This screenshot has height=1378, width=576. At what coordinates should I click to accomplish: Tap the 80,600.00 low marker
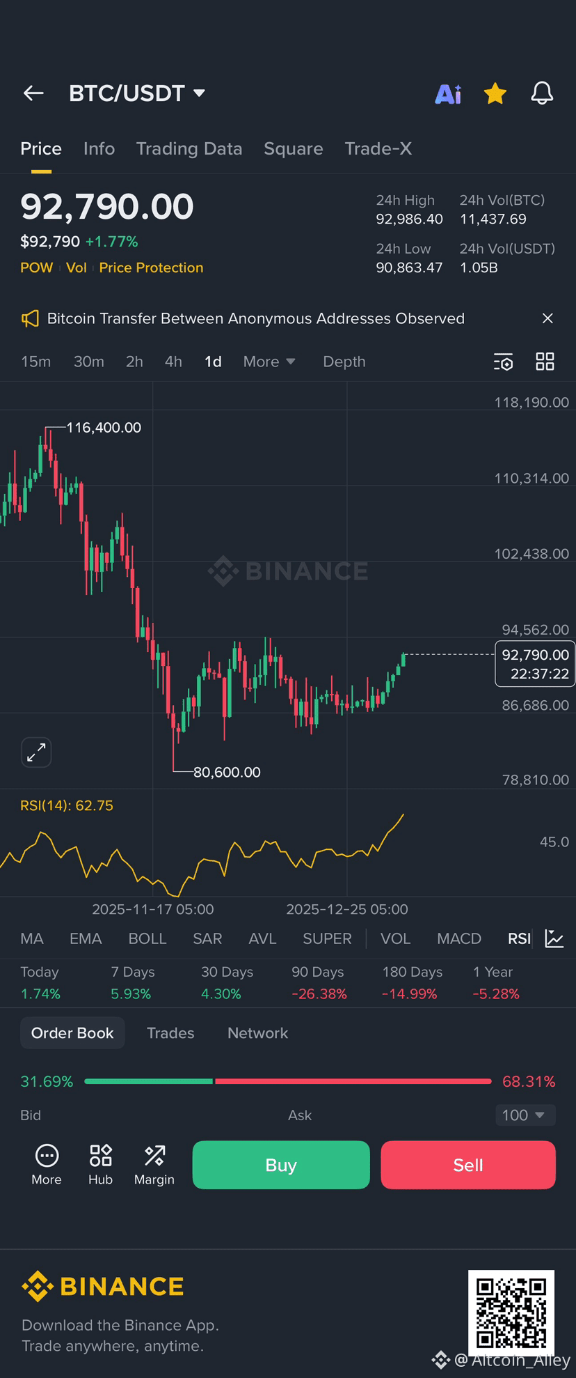(x=227, y=773)
